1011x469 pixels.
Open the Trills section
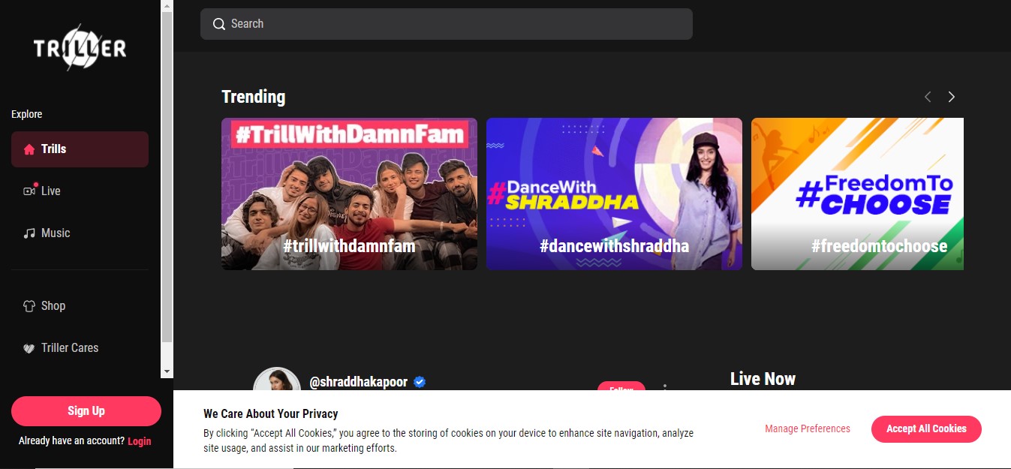coord(80,149)
